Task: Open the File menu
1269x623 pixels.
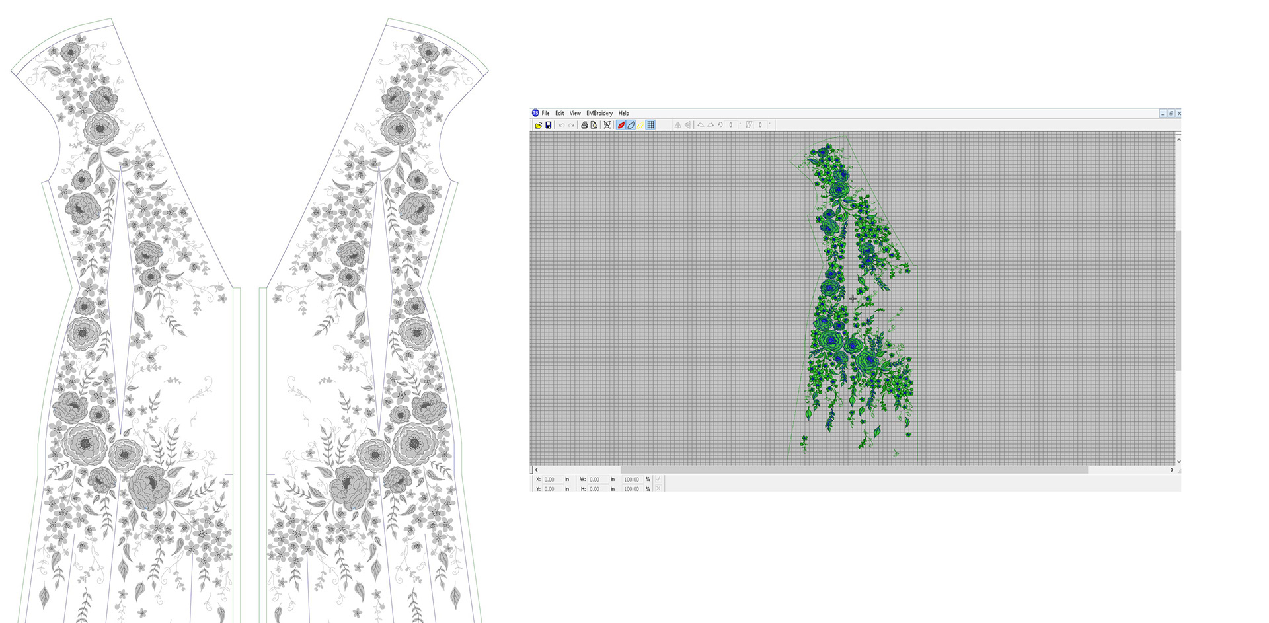Action: [x=545, y=113]
